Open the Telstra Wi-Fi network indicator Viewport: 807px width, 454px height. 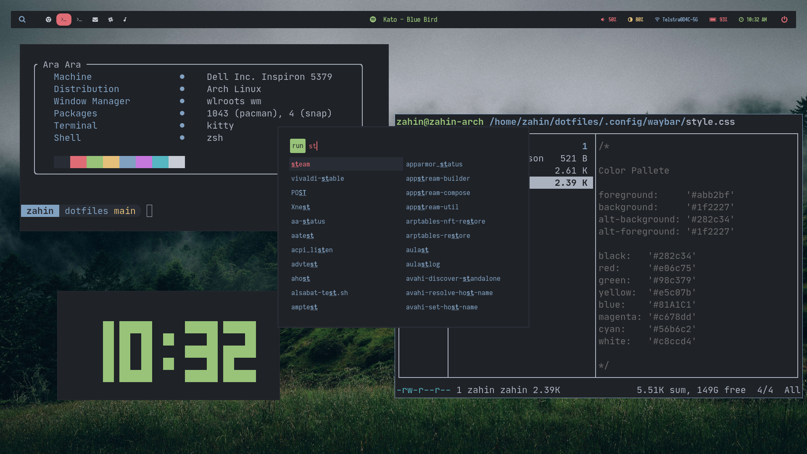[x=676, y=19]
